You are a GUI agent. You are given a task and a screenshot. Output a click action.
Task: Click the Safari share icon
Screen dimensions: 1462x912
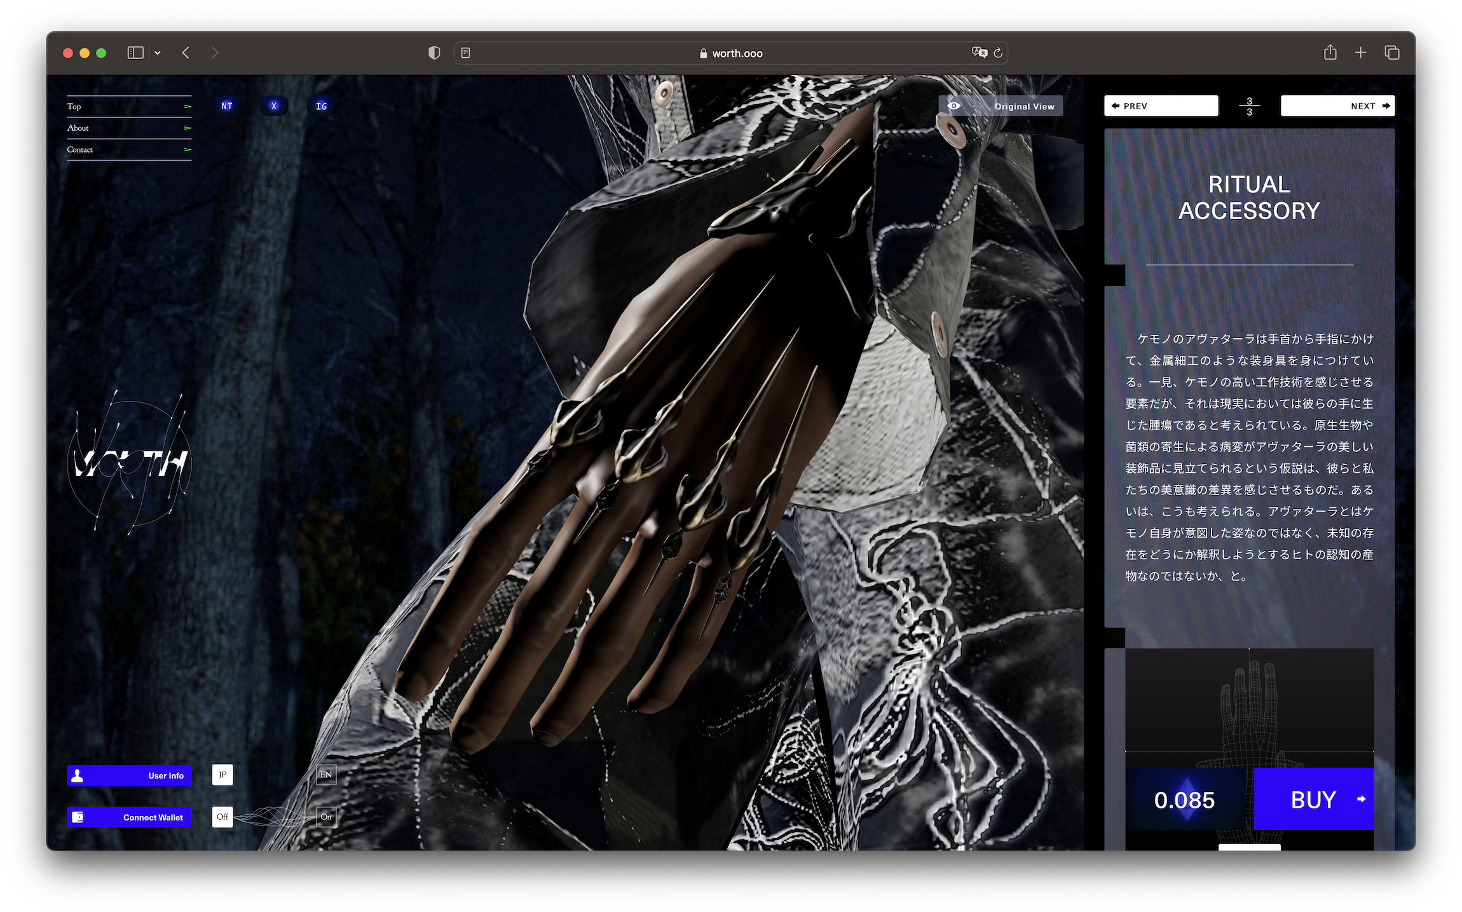point(1330,53)
